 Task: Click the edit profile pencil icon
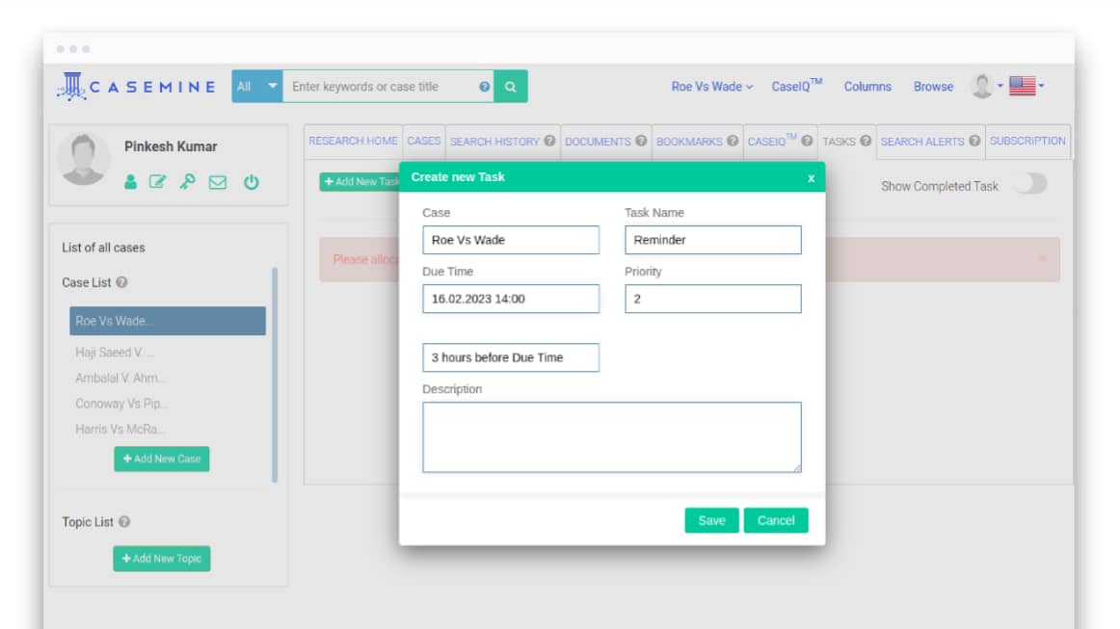pos(158,182)
